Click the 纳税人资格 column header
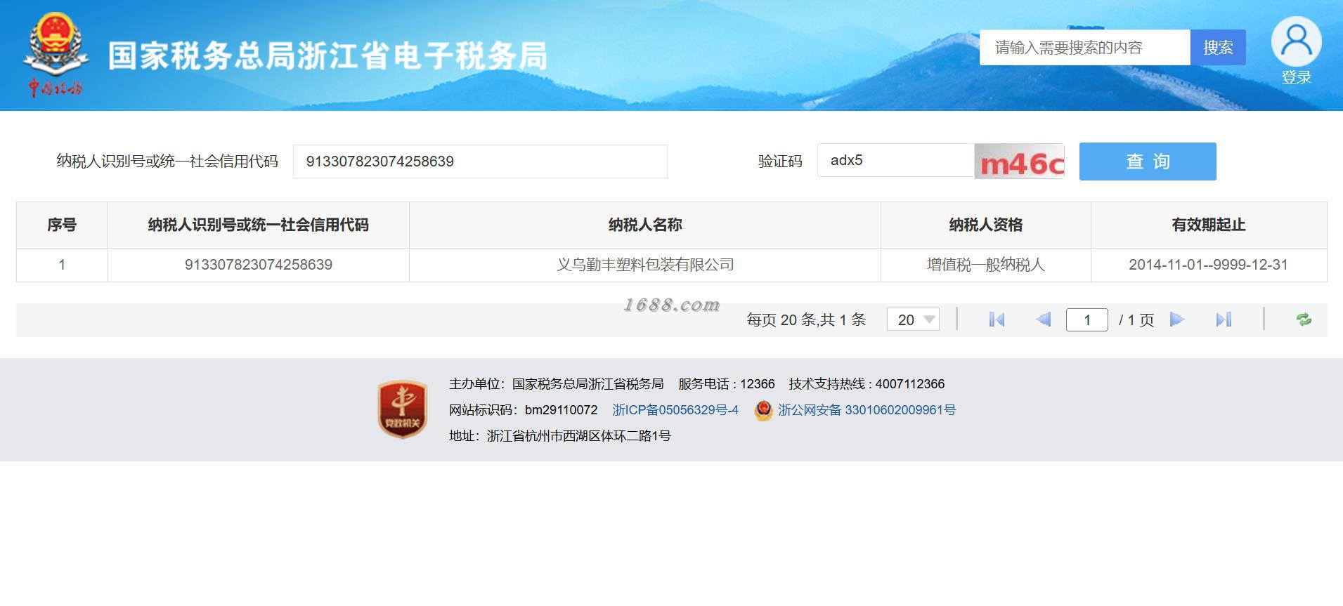Viewport: 1343px width, 606px height. pos(985,225)
